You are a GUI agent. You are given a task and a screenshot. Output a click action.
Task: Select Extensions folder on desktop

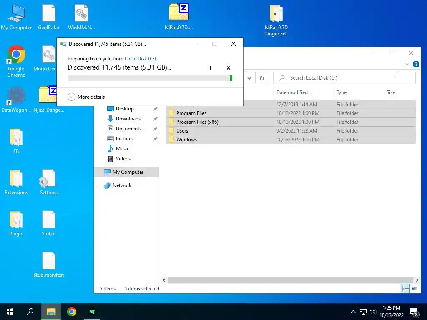[x=16, y=182]
